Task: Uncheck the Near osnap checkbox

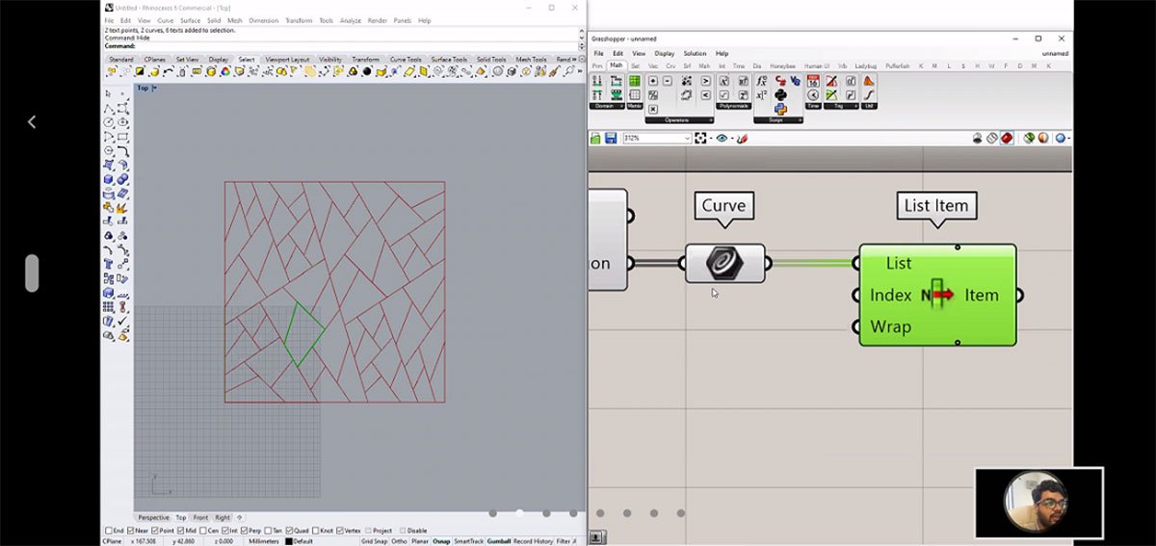Action: click(x=130, y=531)
